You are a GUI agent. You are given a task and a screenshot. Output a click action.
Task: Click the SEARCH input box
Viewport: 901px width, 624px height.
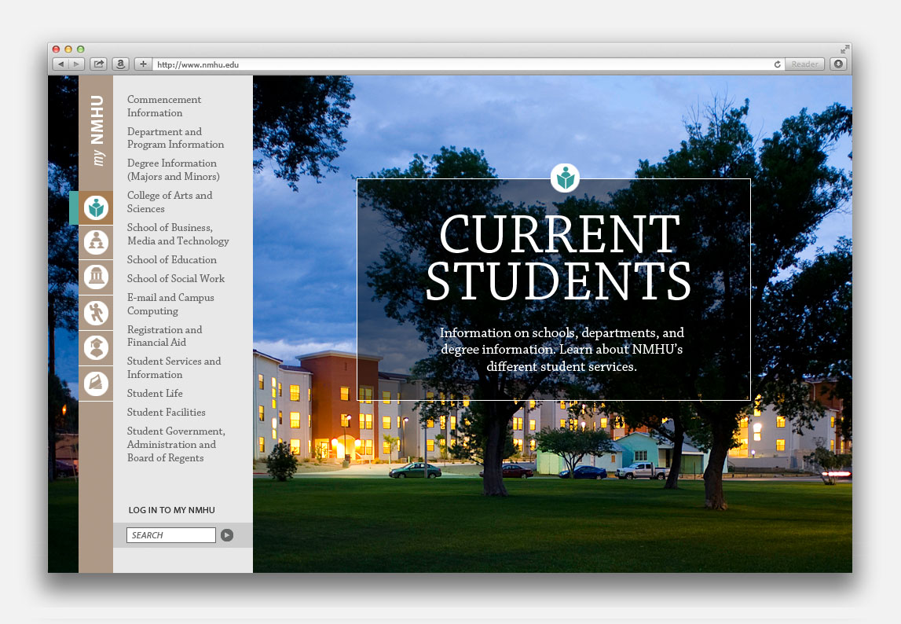(171, 535)
